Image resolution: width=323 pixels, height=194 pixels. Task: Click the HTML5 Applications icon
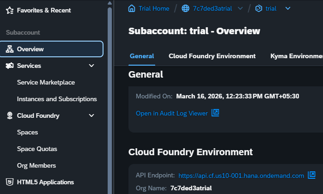point(10,182)
